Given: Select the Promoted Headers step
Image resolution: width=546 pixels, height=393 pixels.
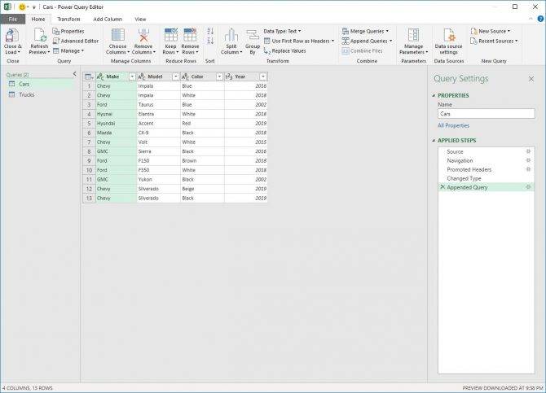Looking at the screenshot, I should (487, 169).
